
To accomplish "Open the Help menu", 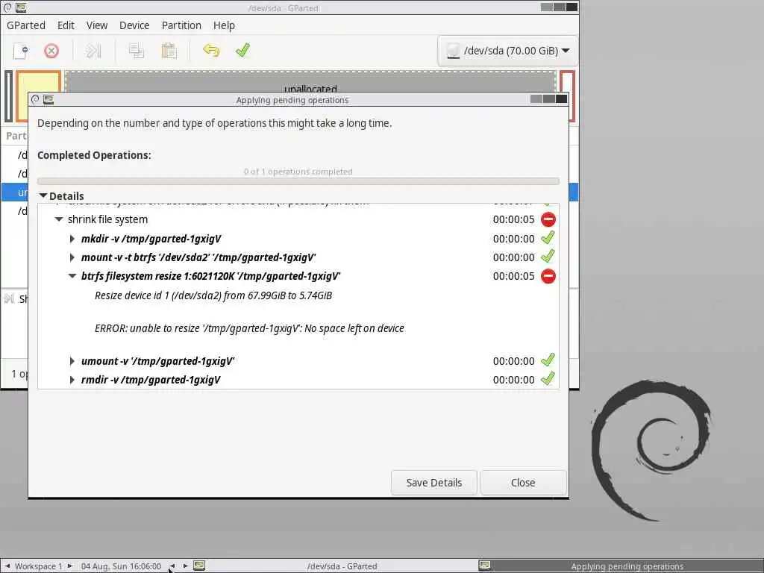I will (224, 25).
